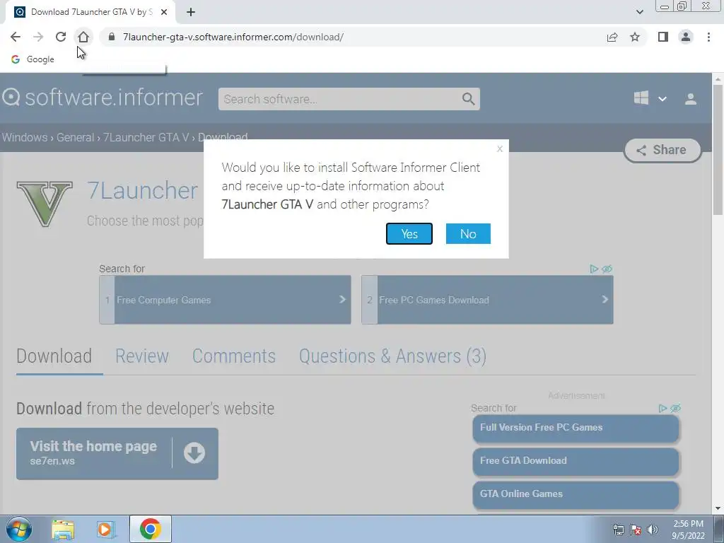Open the Windows Start button
Image resolution: width=724 pixels, height=543 pixels.
(x=19, y=529)
